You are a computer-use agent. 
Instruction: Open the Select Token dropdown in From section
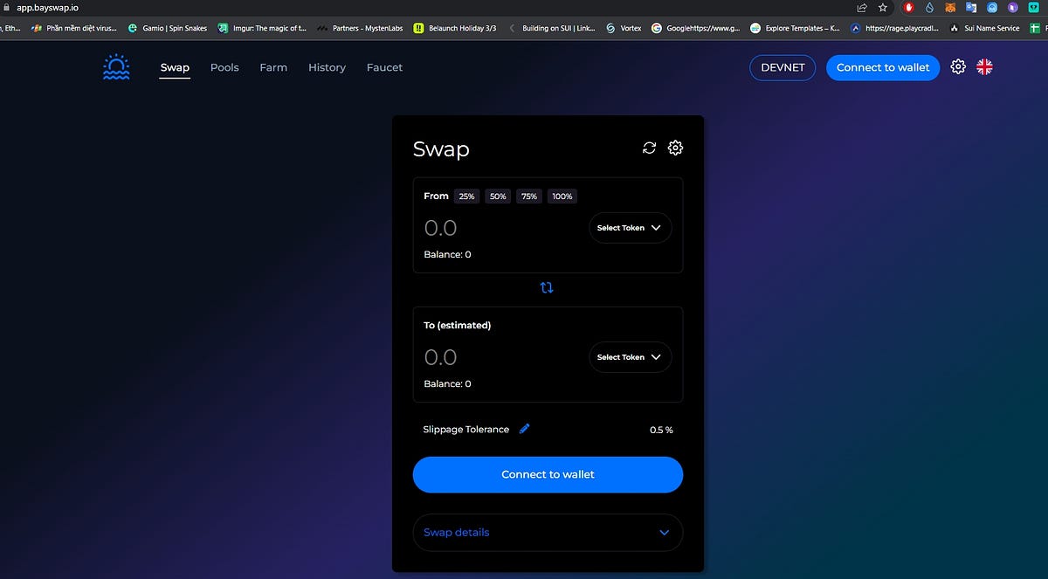point(630,227)
